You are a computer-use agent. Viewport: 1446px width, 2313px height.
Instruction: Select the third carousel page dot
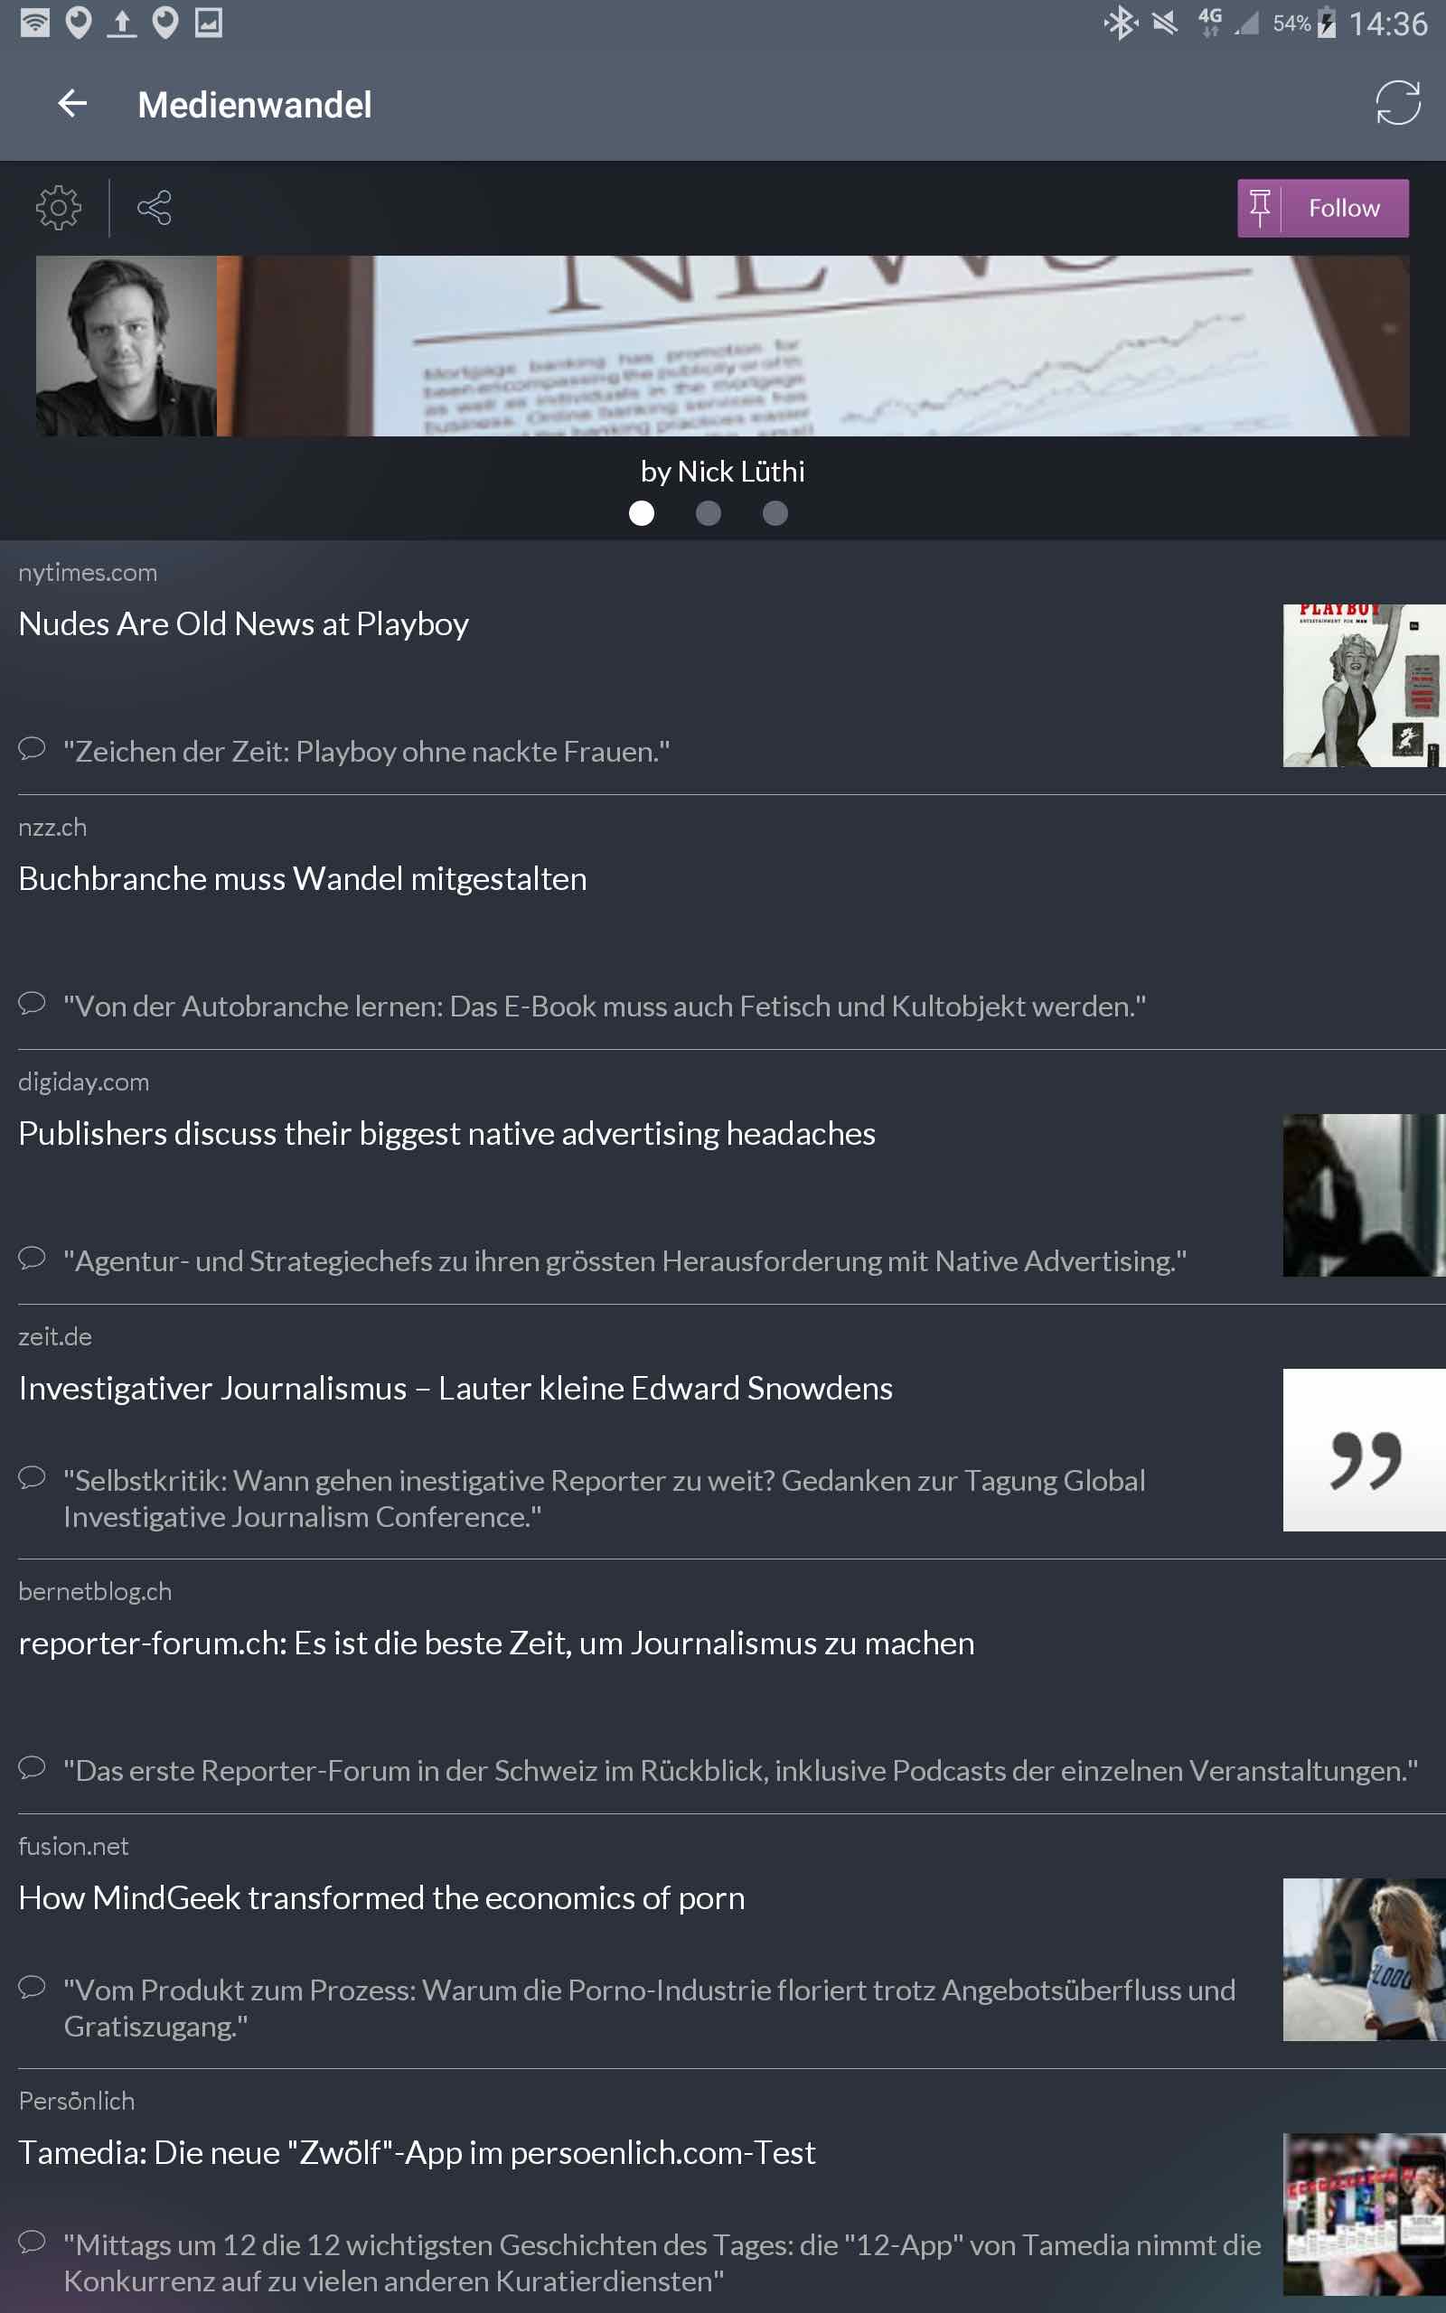point(775,513)
